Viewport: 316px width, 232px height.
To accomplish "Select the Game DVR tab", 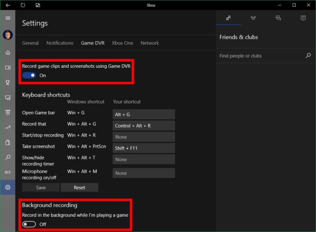I will 93,43.
